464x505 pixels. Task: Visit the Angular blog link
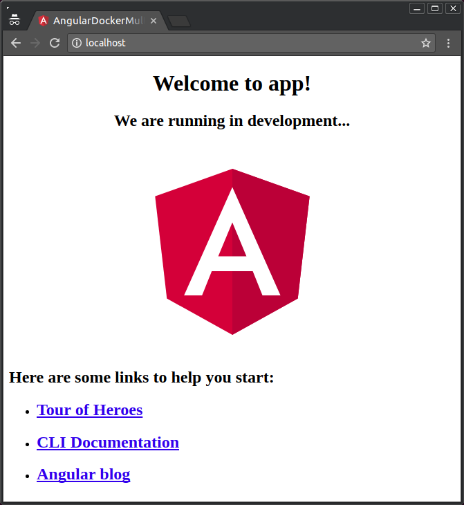coord(84,475)
